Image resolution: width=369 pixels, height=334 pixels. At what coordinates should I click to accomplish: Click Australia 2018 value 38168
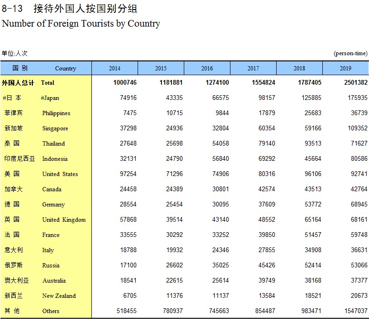[313, 280]
